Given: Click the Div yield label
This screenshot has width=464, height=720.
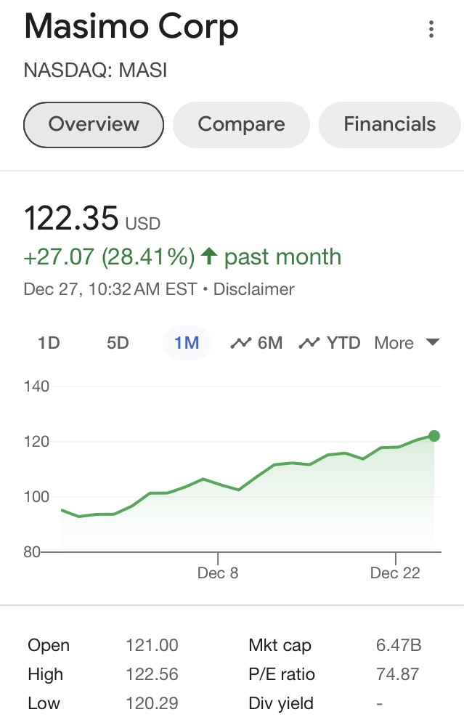Looking at the screenshot, I should 281,703.
